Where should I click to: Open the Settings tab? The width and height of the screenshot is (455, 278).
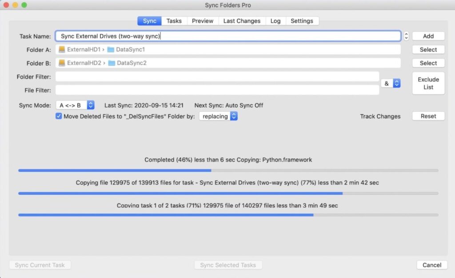coord(302,21)
